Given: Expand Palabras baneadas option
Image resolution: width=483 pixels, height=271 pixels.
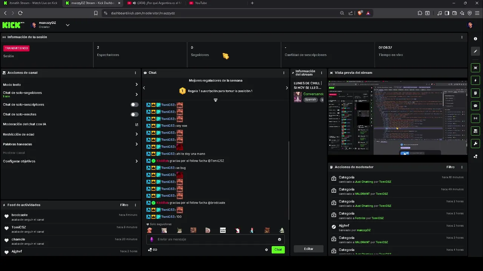Looking at the screenshot, I should click(137, 144).
